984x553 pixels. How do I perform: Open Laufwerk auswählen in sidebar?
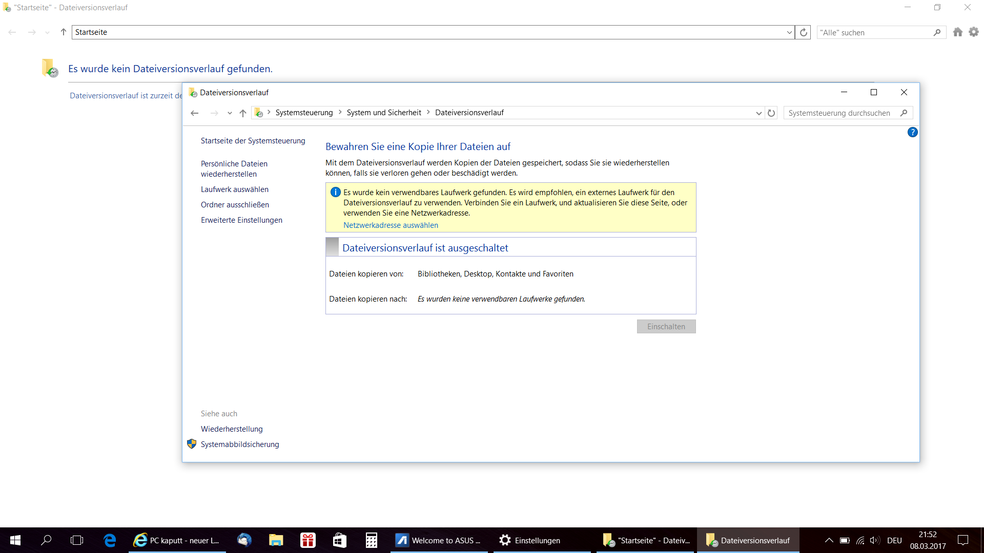(x=234, y=189)
